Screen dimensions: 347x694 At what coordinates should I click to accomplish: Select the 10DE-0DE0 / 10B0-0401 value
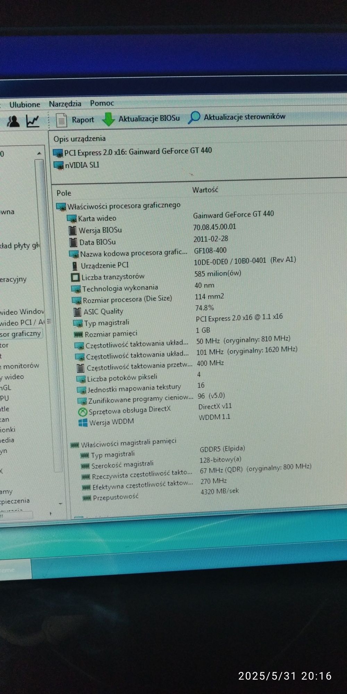tap(245, 261)
